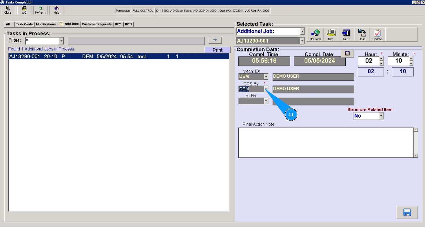The width and height of the screenshot is (425, 227).
Task: Click the empty RII By name field
Action: click(x=313, y=102)
